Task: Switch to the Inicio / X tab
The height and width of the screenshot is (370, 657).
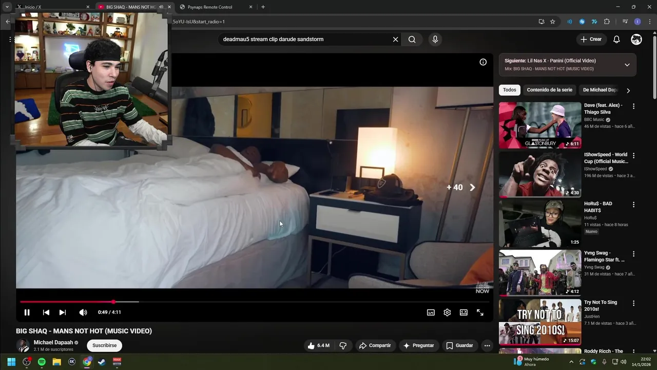Action: click(51, 7)
